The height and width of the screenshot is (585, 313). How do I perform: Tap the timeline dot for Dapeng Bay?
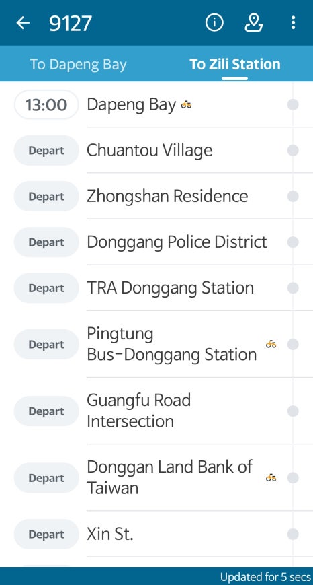point(293,105)
